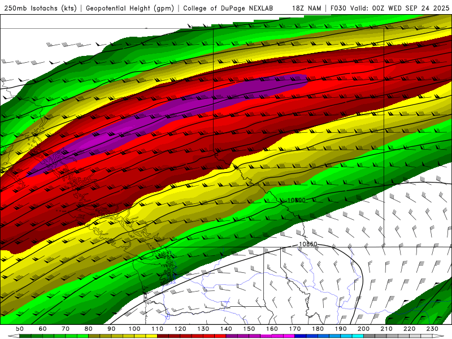Click the 180 label on the color scale

[x=318, y=329]
